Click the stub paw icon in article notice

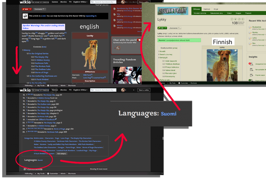25,16
